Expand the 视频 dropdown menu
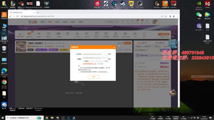The height and width of the screenshot is (120, 214). 65,22
